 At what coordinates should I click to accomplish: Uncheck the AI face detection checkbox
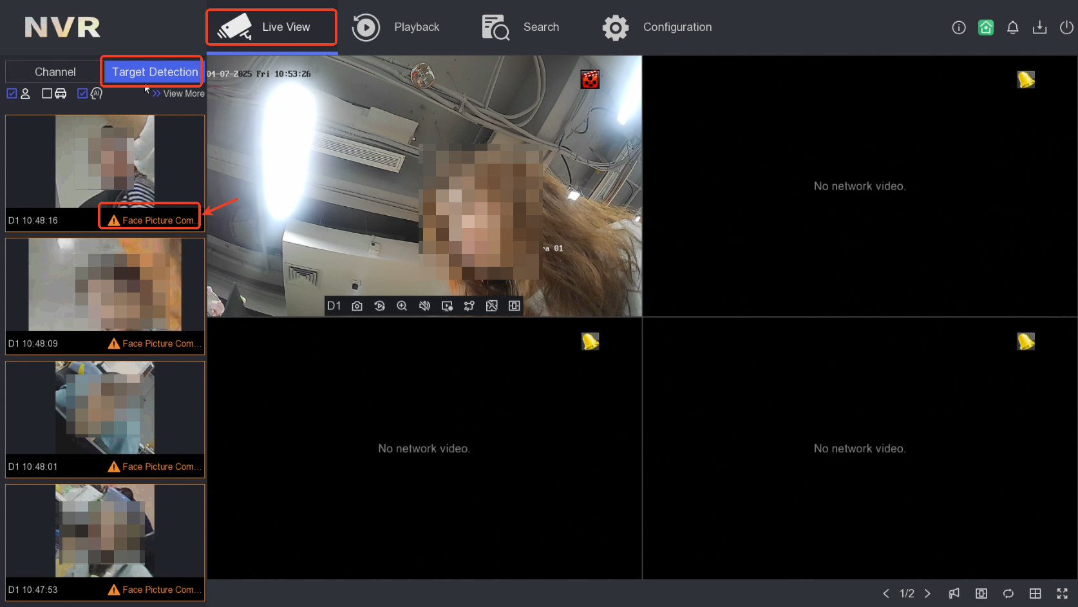82,93
